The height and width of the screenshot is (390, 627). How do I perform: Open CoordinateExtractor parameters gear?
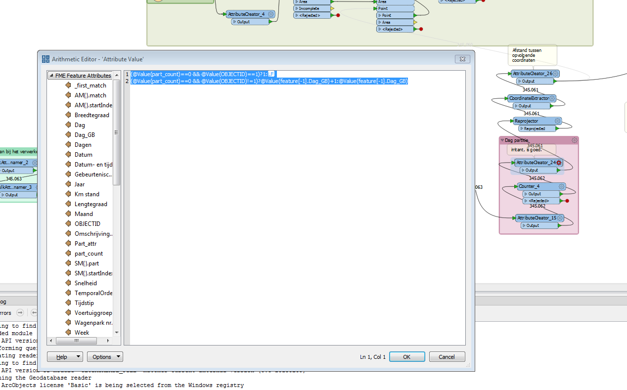[x=552, y=98]
